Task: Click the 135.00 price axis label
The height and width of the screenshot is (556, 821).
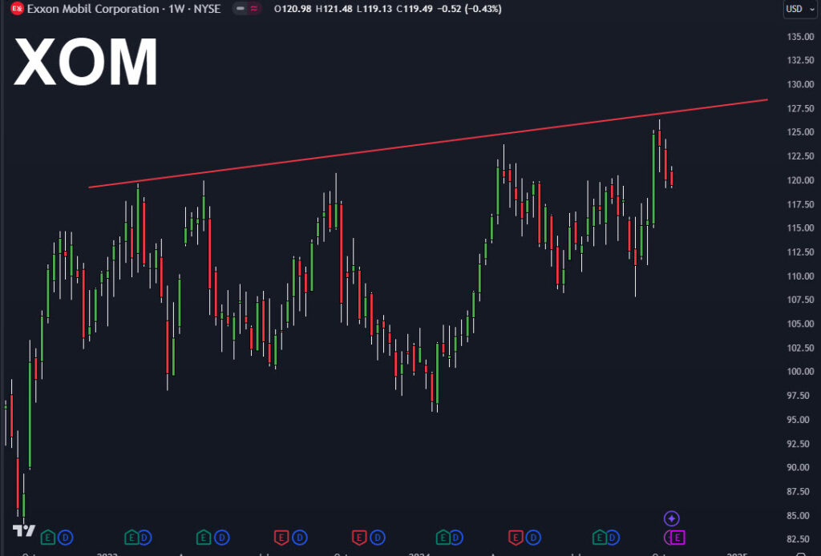Action: point(801,37)
